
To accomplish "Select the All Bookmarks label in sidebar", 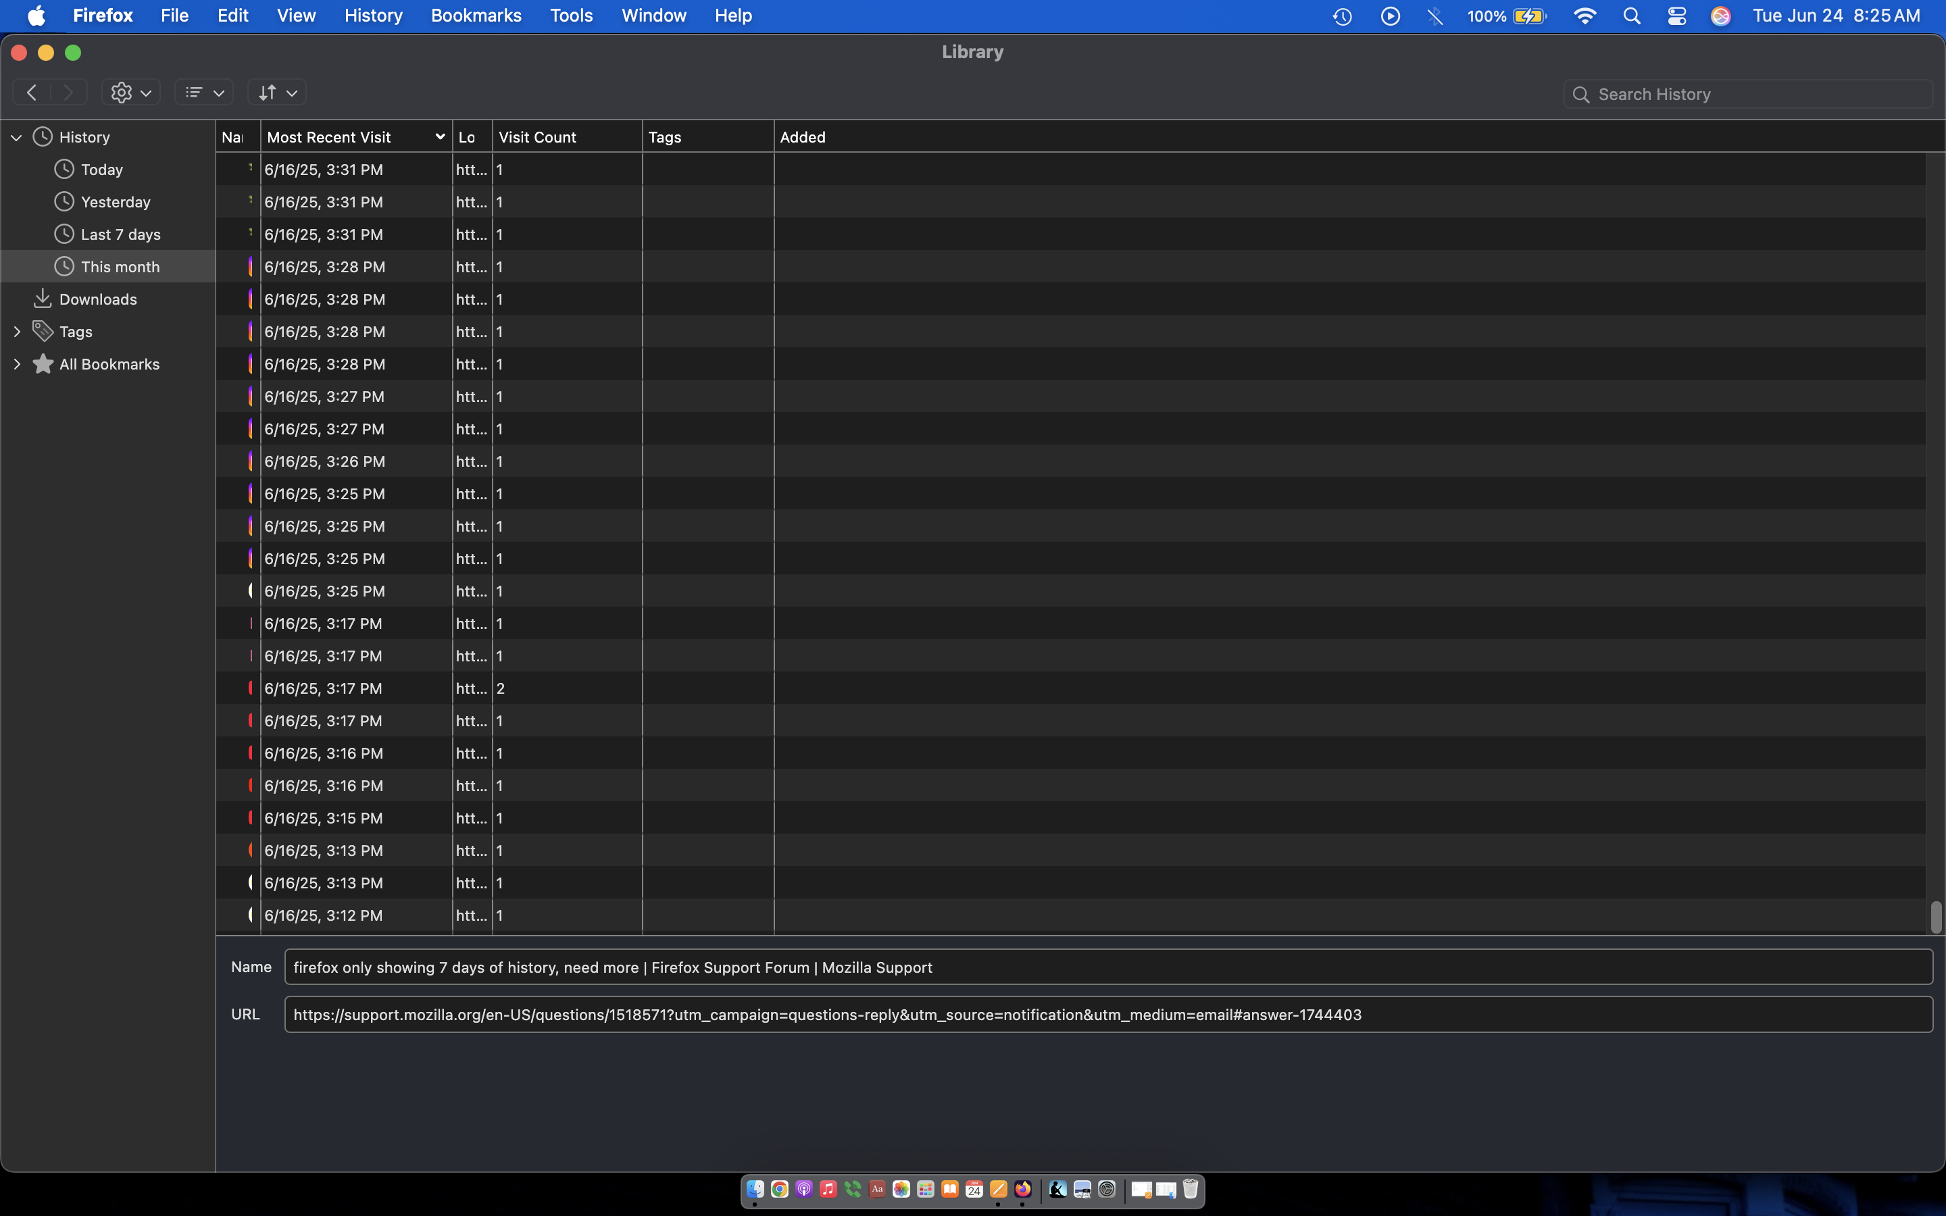I will point(109,364).
